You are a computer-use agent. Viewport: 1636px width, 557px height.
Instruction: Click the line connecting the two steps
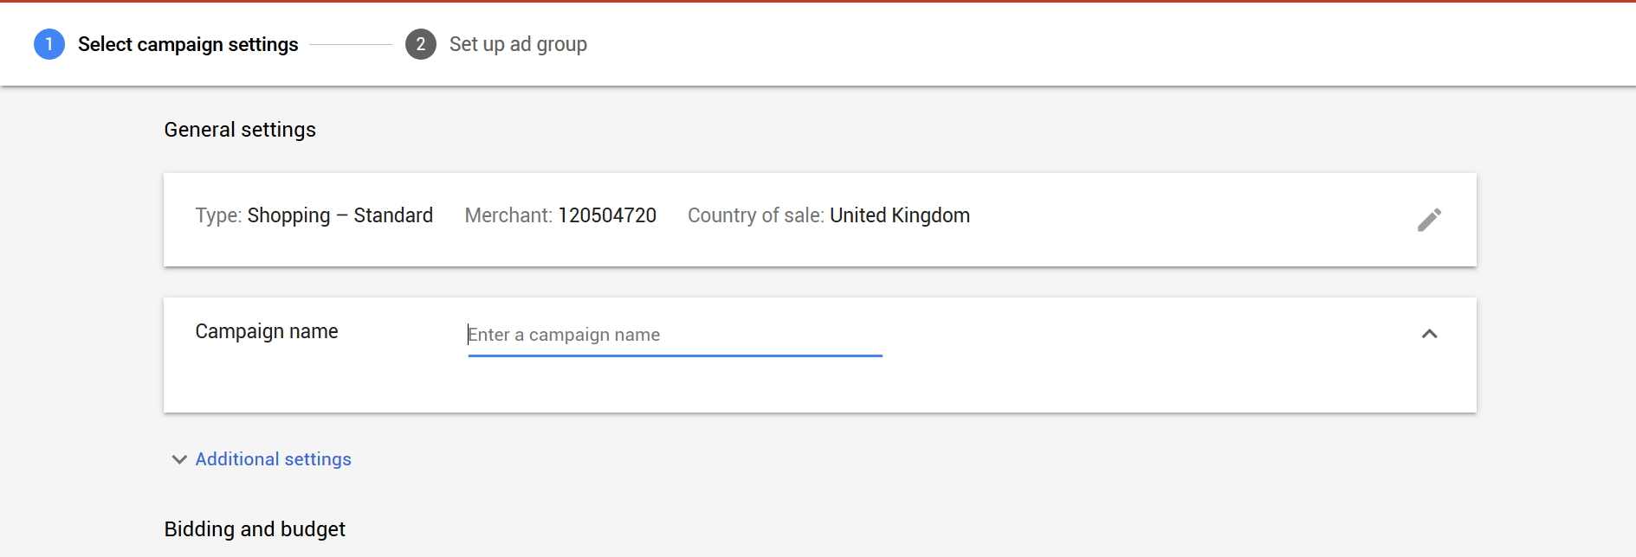point(351,44)
